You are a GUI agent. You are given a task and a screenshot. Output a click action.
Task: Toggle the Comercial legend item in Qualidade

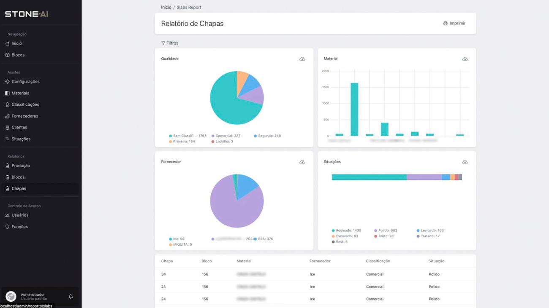coord(226,136)
